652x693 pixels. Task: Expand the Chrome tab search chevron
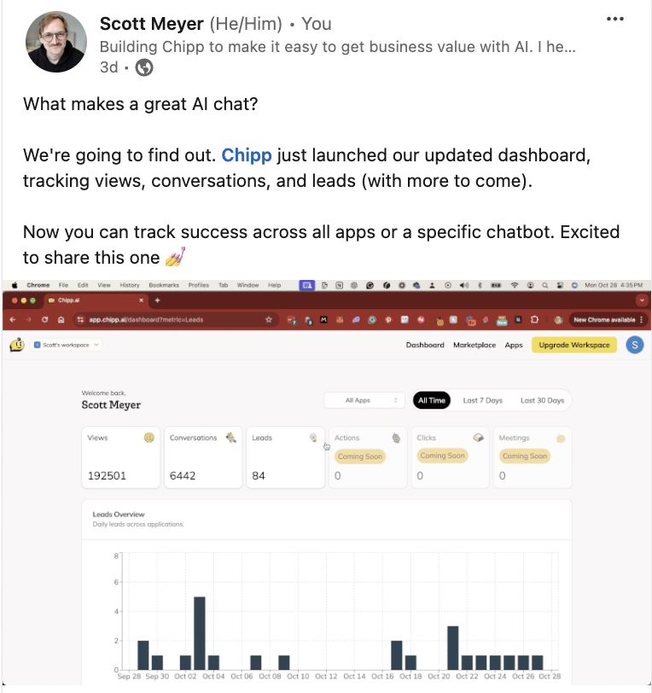tap(642, 300)
